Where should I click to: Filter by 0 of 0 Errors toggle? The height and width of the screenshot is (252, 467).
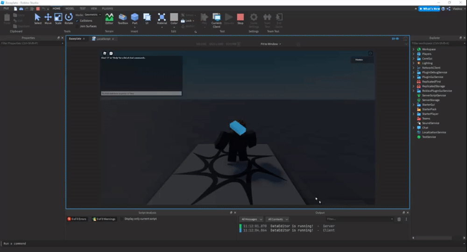77,219
